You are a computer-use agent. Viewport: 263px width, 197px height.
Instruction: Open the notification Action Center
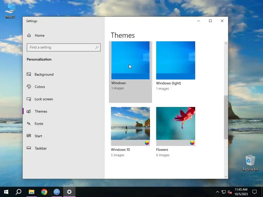pyautogui.click(x=255, y=192)
